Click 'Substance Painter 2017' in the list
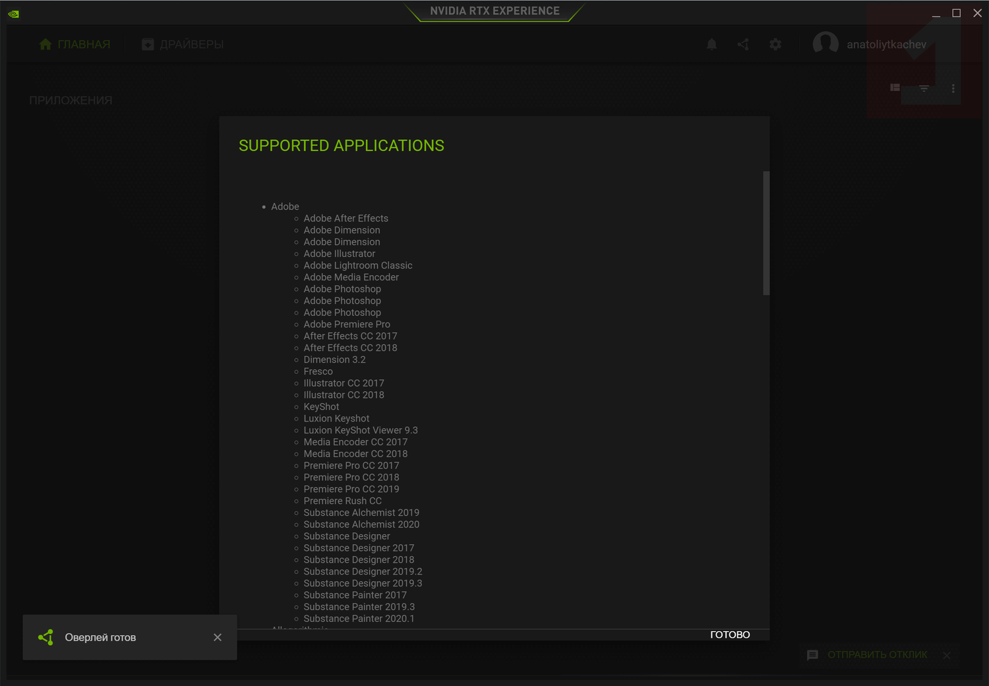 (355, 596)
